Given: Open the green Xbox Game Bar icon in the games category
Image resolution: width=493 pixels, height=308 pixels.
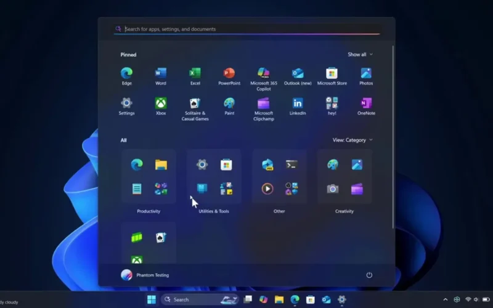Looking at the screenshot, I should coord(137,238).
